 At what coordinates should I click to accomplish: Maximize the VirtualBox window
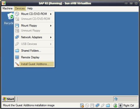click(131, 3)
